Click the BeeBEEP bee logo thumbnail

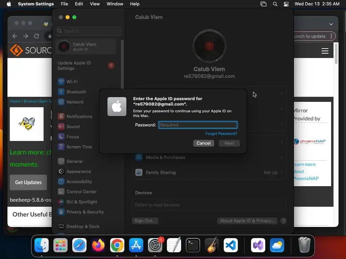tap(27, 124)
